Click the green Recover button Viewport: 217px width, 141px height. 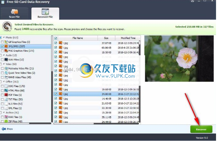pyautogui.click(x=201, y=129)
